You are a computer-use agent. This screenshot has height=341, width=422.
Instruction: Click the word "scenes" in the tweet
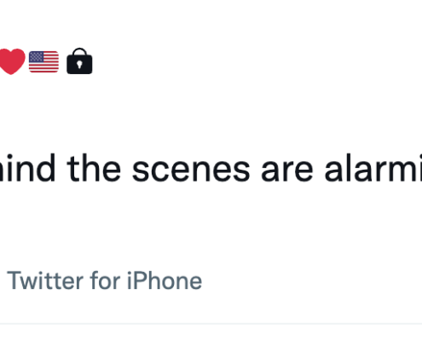click(x=191, y=170)
